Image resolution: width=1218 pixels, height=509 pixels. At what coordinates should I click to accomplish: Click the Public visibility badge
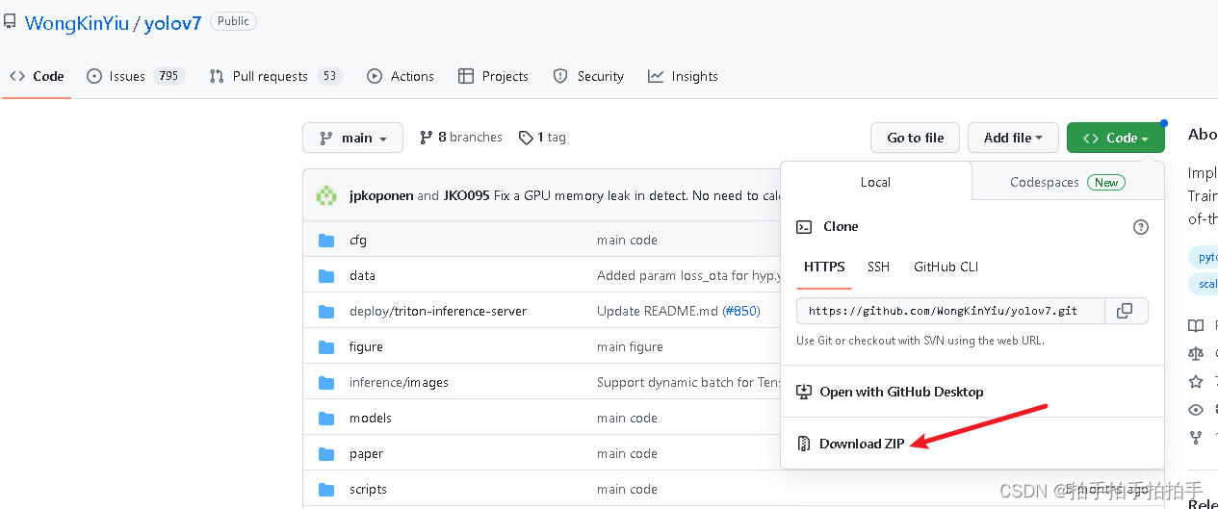pyautogui.click(x=233, y=20)
